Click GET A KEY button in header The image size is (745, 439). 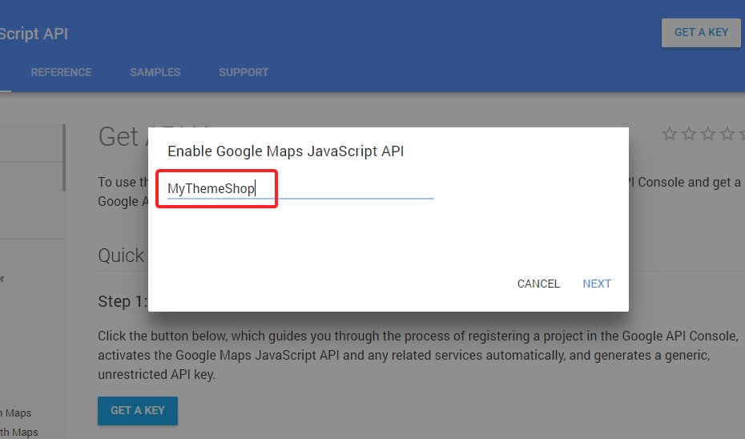tap(701, 33)
